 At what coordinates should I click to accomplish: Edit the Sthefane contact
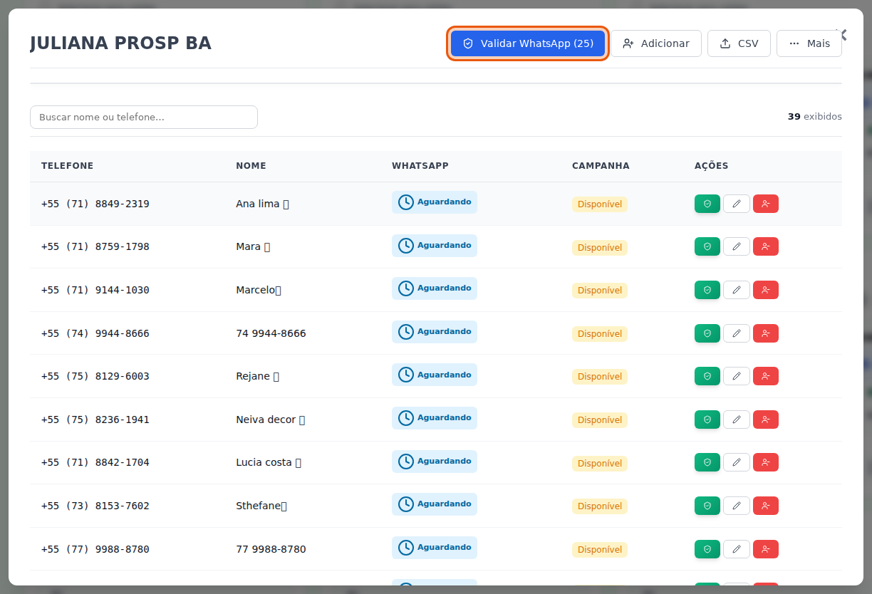point(737,506)
